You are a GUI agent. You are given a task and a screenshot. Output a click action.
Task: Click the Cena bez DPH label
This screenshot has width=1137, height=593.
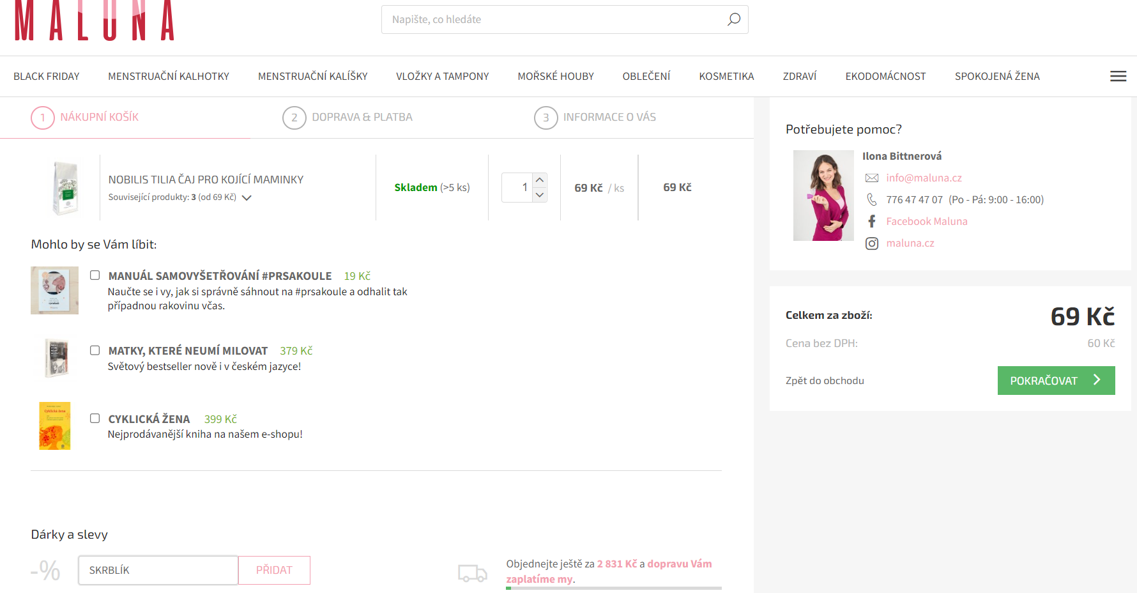[821, 343]
